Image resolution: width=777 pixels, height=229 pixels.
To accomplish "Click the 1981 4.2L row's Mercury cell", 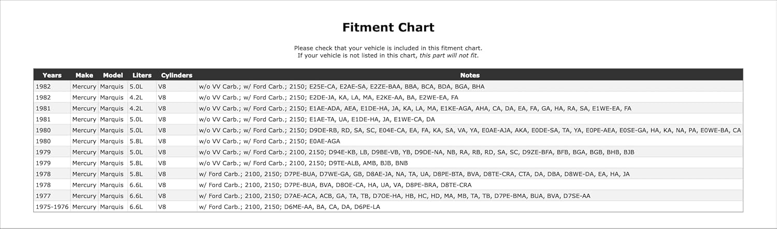I will click(84, 108).
